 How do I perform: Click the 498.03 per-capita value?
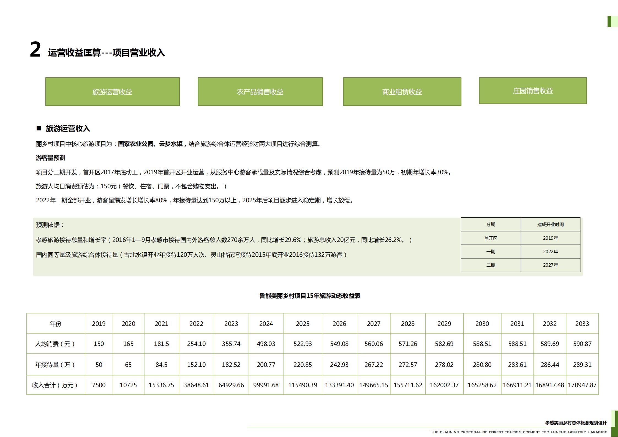[x=266, y=343]
